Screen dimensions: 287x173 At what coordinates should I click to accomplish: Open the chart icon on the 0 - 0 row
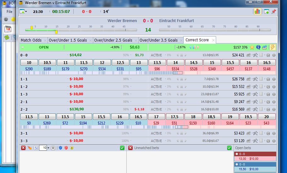coord(248,55)
